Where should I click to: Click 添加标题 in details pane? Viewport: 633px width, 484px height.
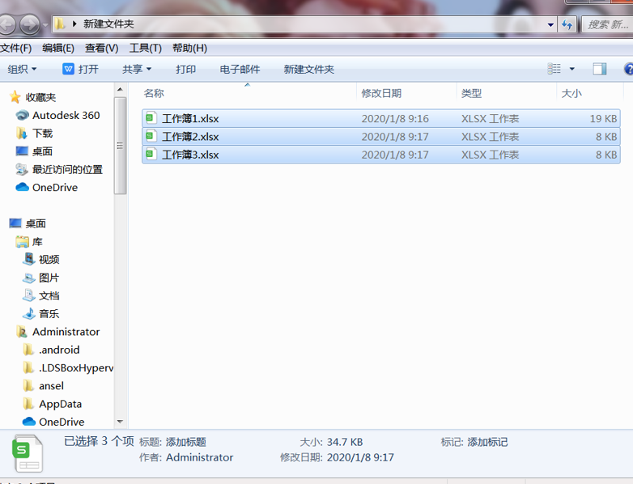(x=186, y=442)
